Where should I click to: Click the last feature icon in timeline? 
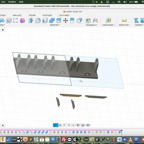[120, 132]
